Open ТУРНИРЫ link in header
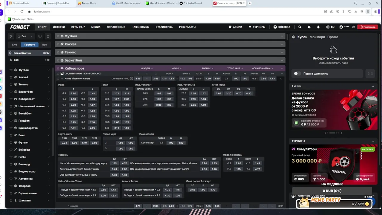 point(257,27)
